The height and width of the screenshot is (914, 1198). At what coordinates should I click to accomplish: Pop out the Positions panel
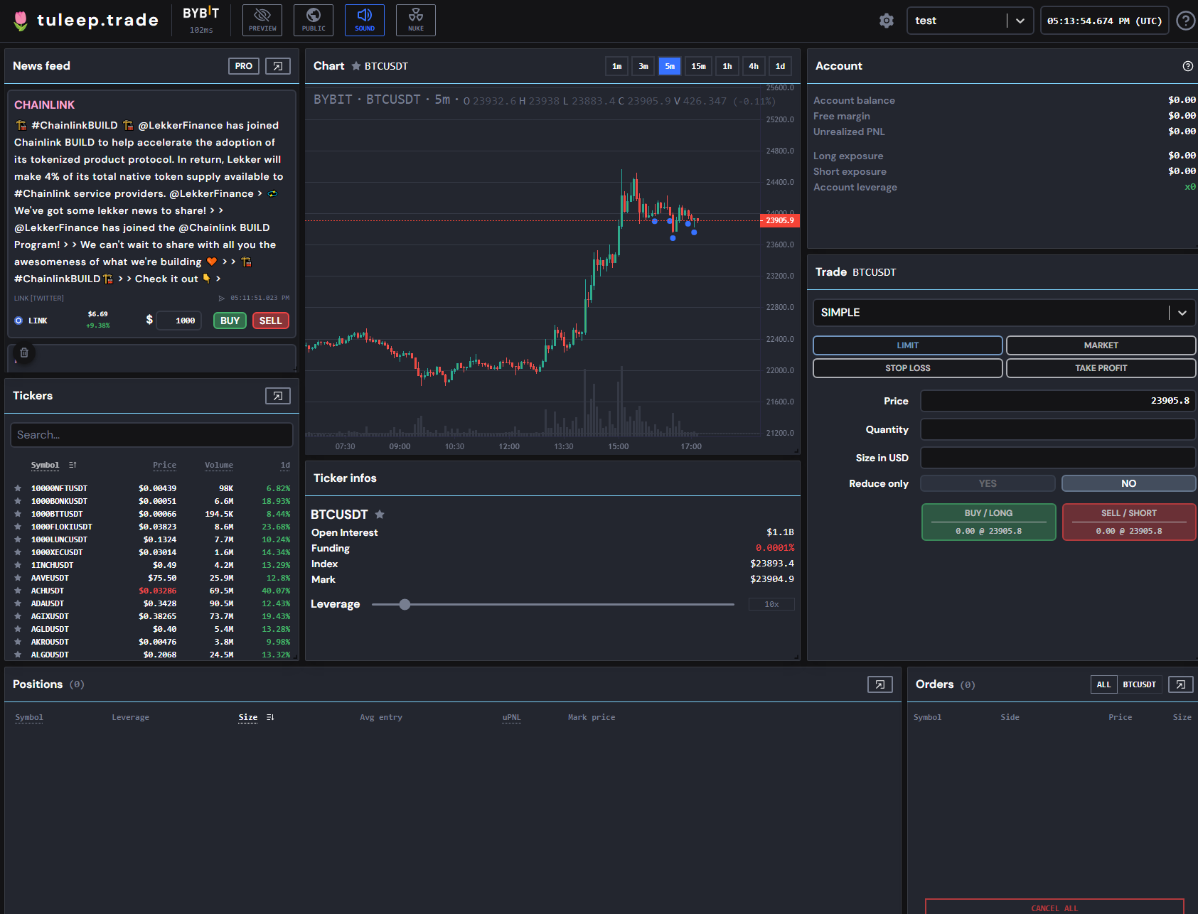[x=880, y=684]
